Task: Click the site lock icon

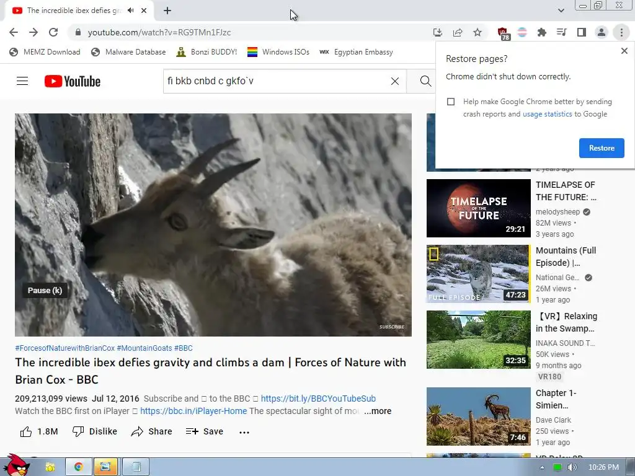Action: point(78,32)
